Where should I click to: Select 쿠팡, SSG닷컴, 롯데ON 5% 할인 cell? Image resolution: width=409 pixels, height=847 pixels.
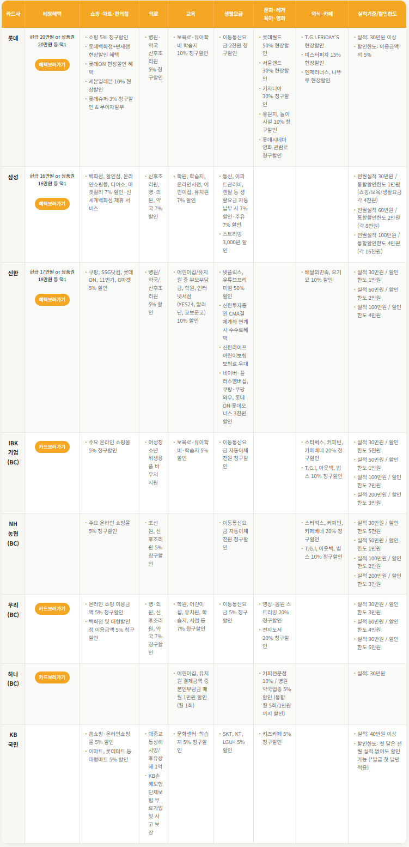[111, 280]
